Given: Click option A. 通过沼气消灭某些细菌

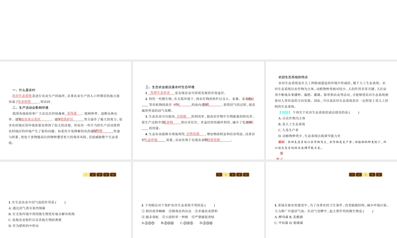Looking at the screenshot, I should [27, 208].
